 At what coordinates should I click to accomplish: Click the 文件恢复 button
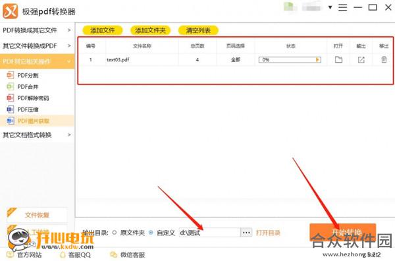[x=37, y=215]
